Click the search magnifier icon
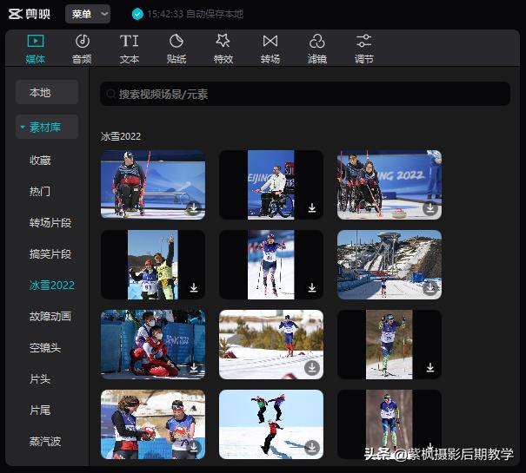Screen dimensions: 526x473 pos(110,94)
